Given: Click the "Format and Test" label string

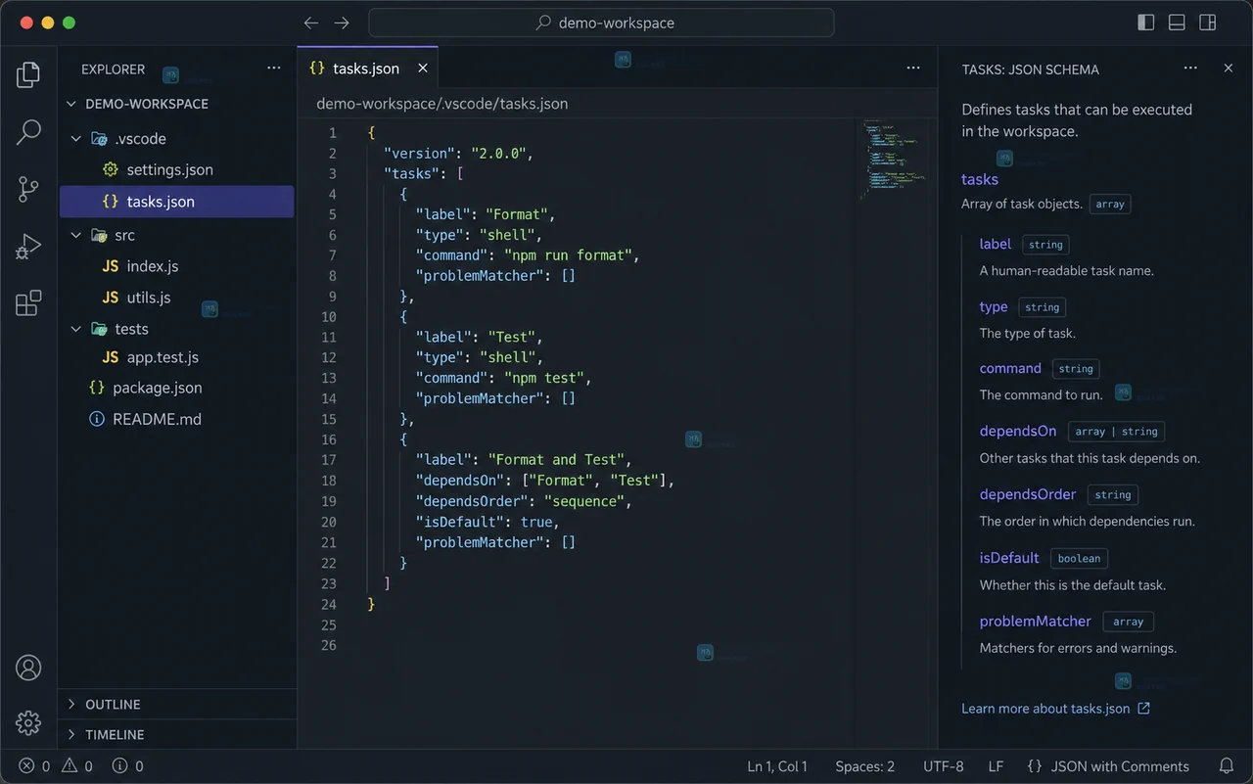Looking at the screenshot, I should 556,460.
